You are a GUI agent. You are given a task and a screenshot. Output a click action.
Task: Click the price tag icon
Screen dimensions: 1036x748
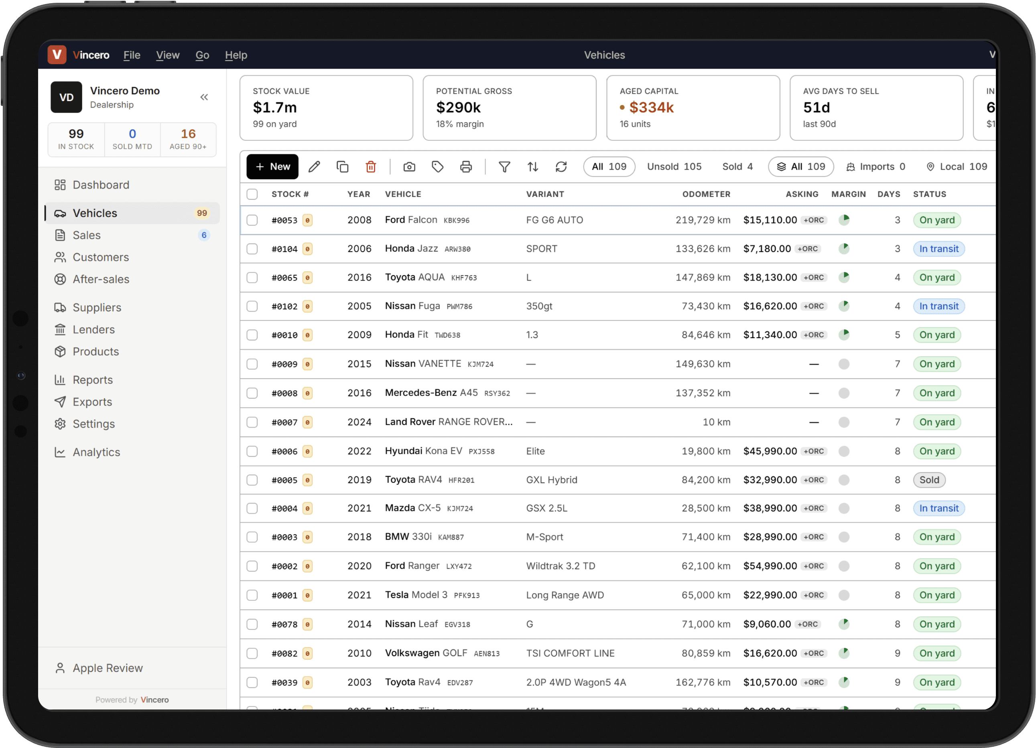[438, 167]
